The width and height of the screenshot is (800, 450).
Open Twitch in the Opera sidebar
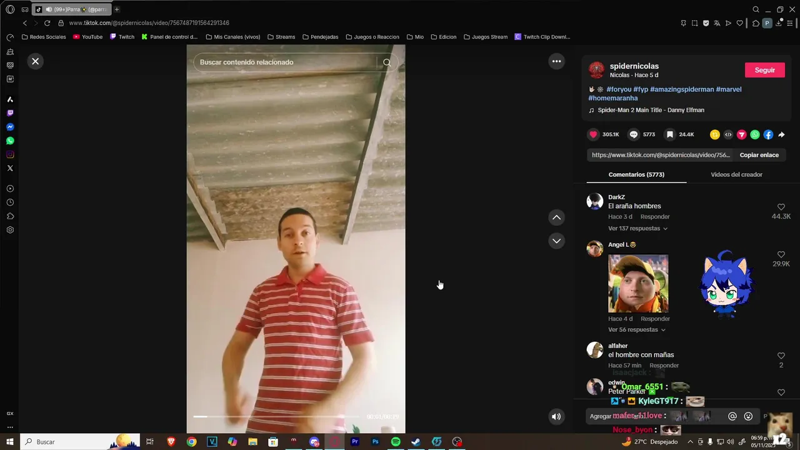tap(10, 113)
